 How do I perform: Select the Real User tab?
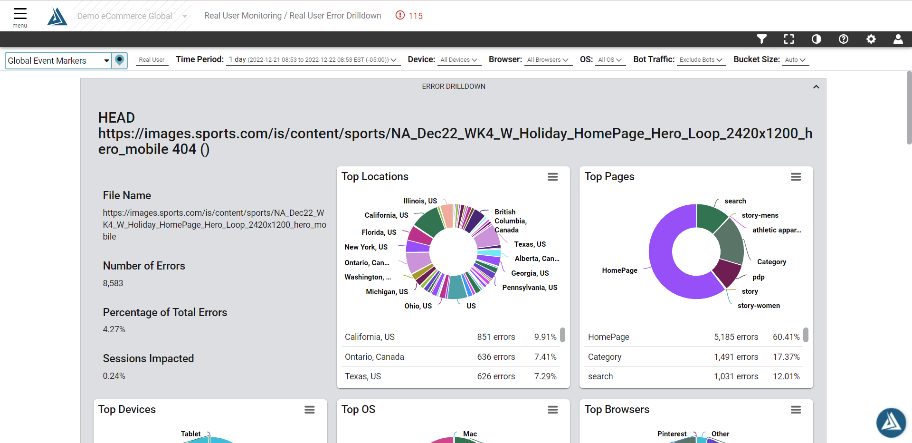[152, 60]
